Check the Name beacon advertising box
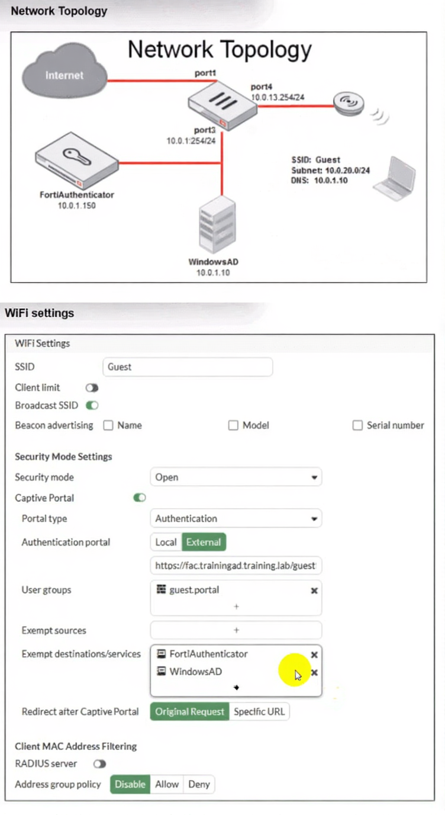Image resolution: width=445 pixels, height=815 pixels. (x=108, y=425)
